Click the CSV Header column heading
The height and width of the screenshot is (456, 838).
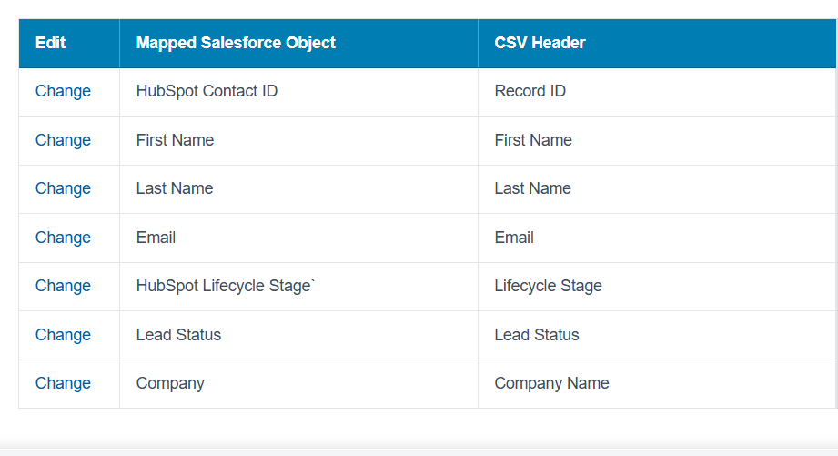(x=540, y=43)
